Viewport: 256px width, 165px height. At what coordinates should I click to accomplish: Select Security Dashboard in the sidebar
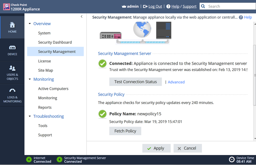[x=55, y=42]
